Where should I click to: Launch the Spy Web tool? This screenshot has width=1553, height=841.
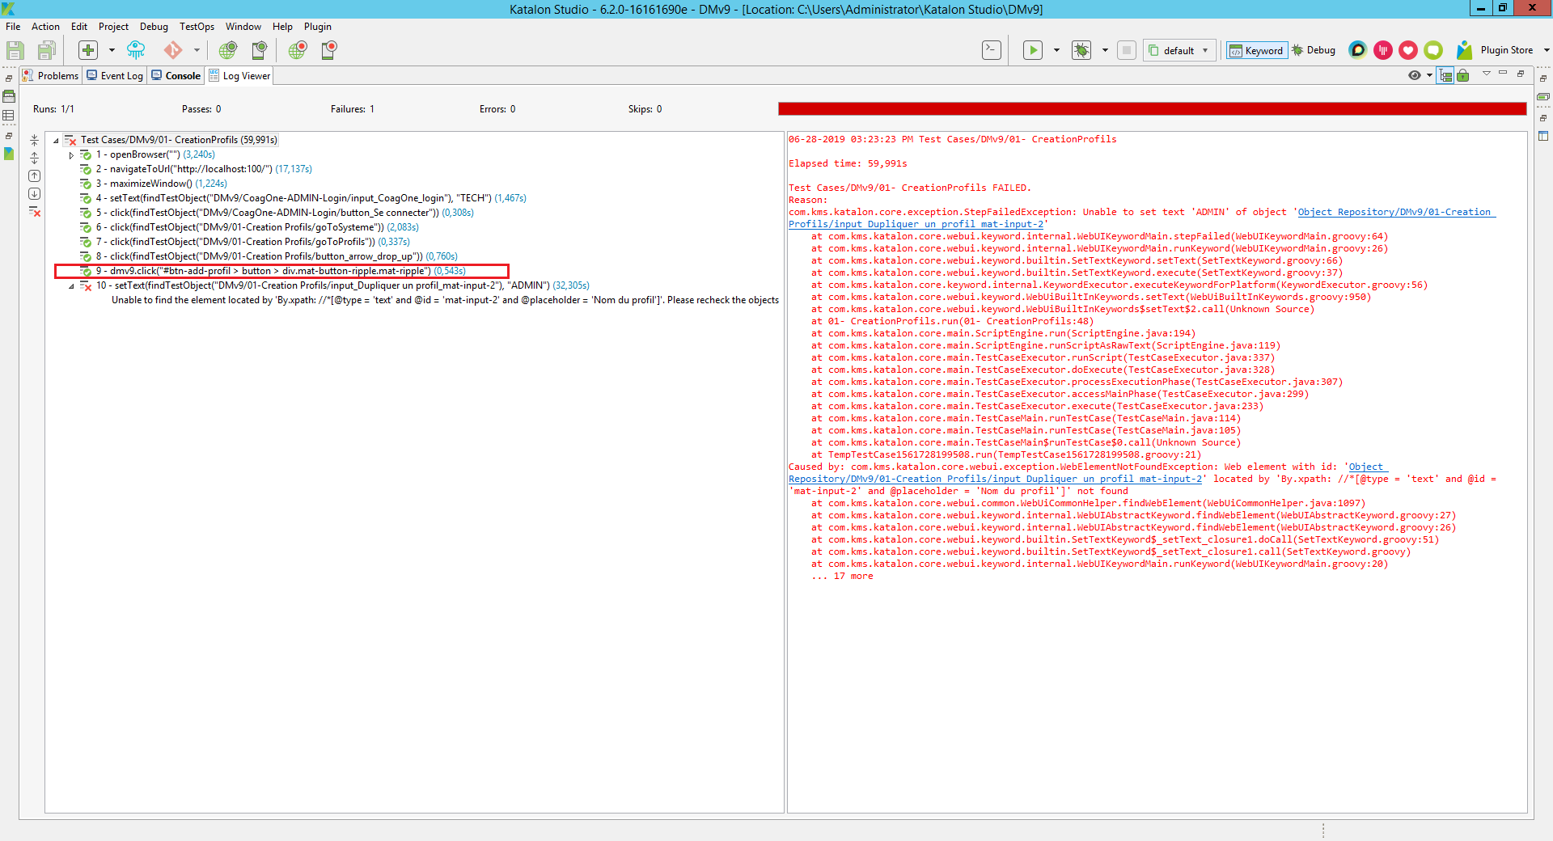pos(228,50)
